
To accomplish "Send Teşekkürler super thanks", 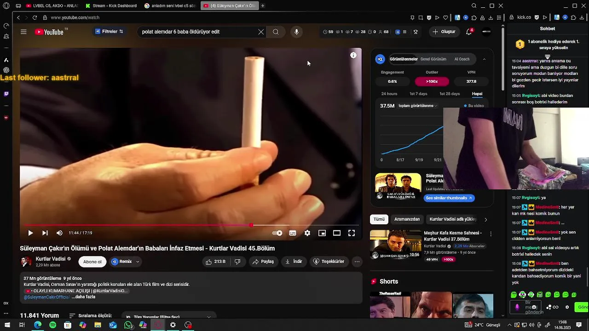I will (x=329, y=262).
